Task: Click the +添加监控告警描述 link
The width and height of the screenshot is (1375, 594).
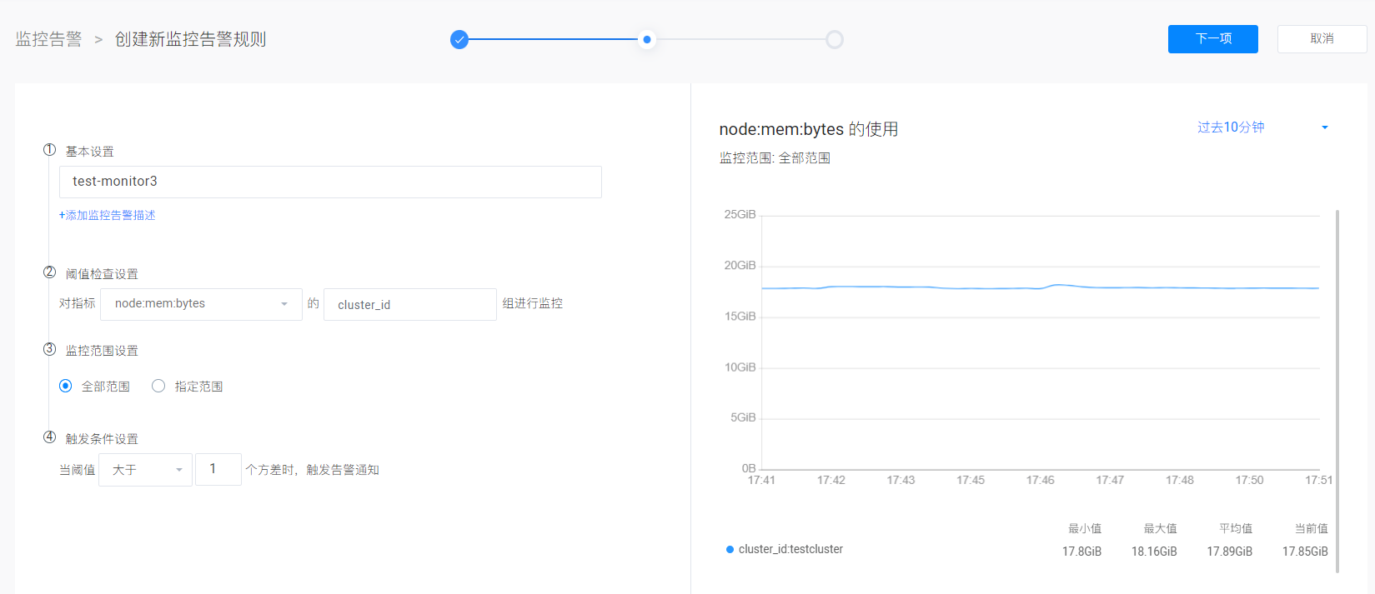Action: pyautogui.click(x=107, y=215)
